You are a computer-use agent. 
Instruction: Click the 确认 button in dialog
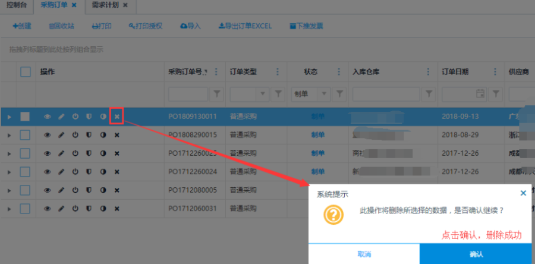pos(476,254)
